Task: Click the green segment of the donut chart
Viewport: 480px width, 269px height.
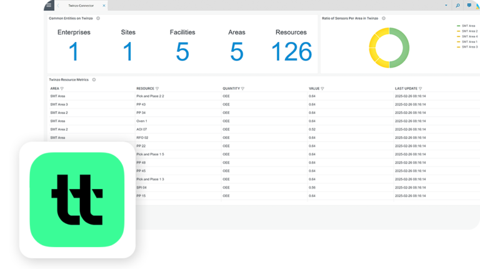Action: 405,48
